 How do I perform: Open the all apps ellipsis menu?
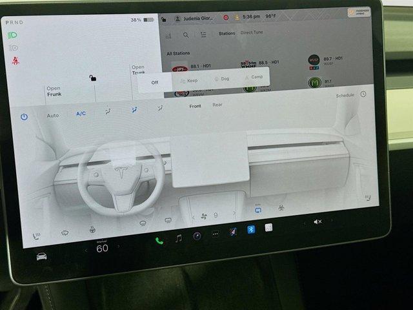click(215, 234)
